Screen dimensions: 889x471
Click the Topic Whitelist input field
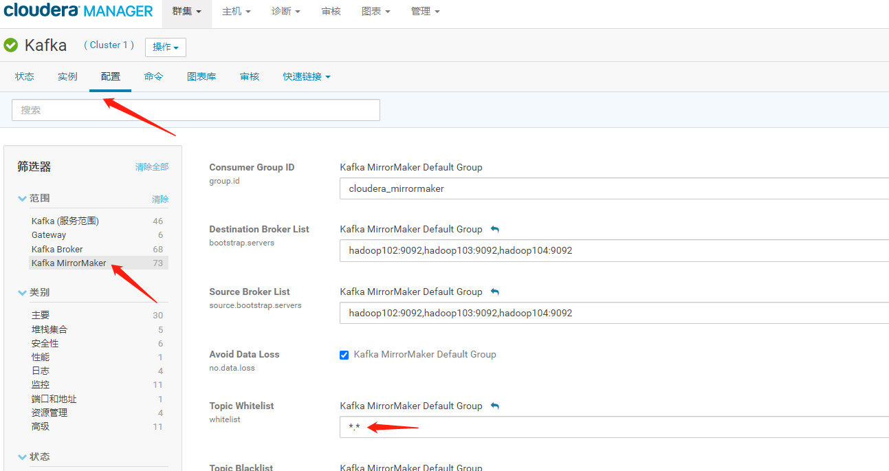click(614, 427)
